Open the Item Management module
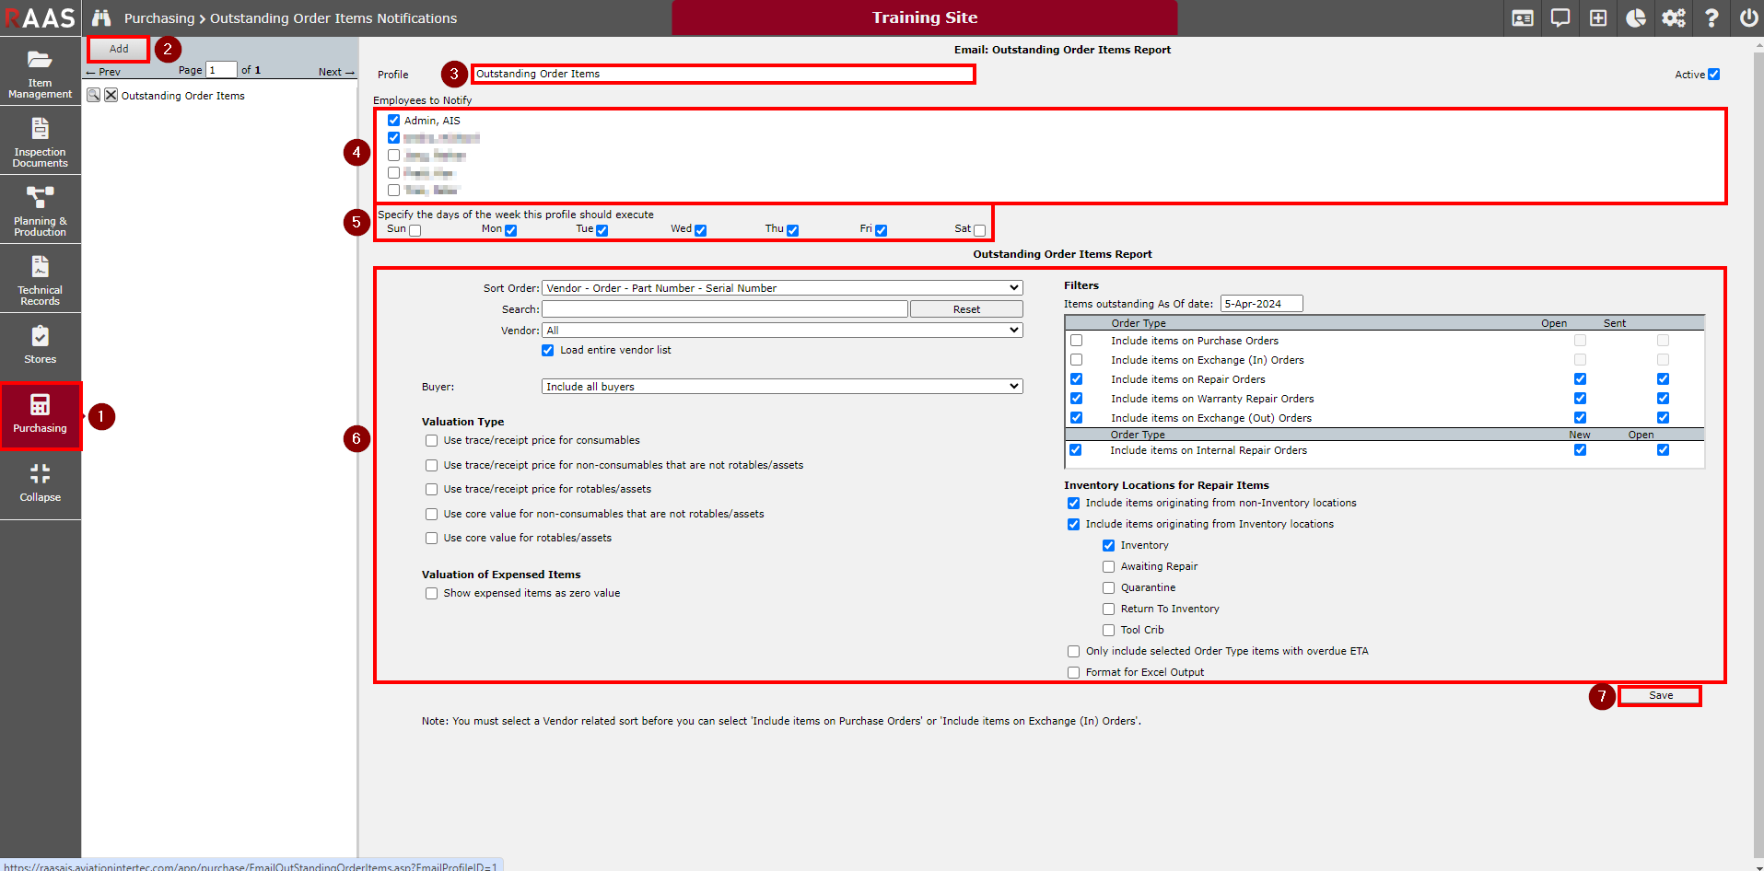 point(40,73)
